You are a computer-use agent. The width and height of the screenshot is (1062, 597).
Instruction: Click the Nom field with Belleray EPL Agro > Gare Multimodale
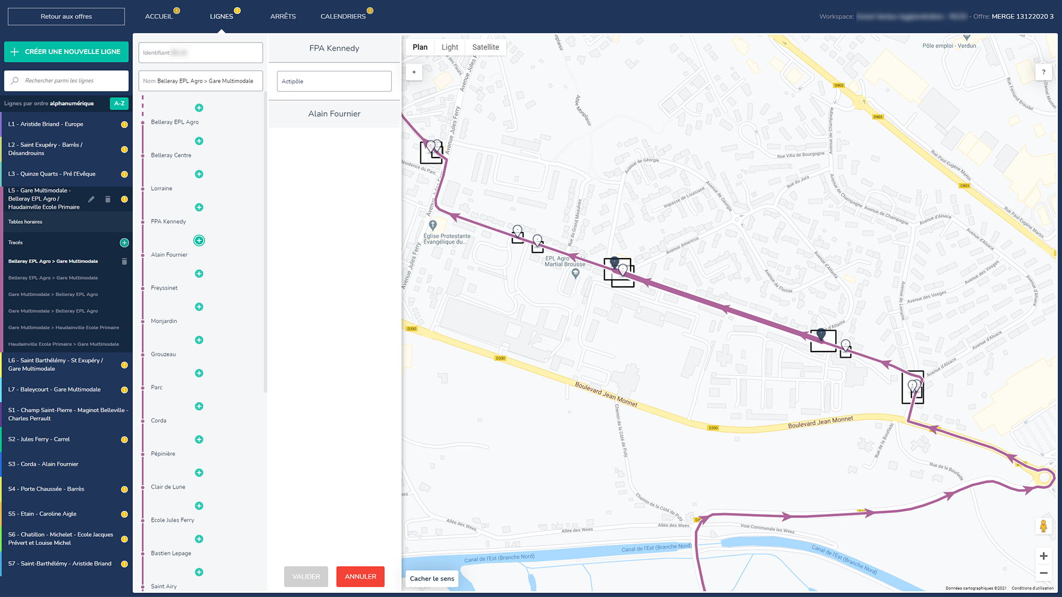(x=201, y=81)
